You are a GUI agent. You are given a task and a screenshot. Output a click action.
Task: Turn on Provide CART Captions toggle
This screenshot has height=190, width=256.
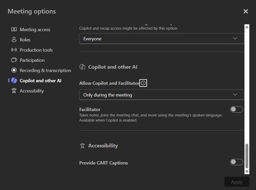click(237, 162)
